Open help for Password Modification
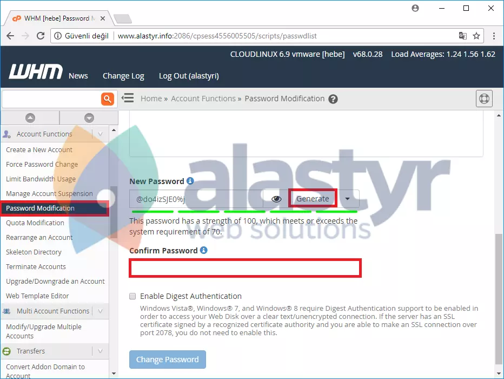This screenshot has height=379, width=504. coord(333,99)
